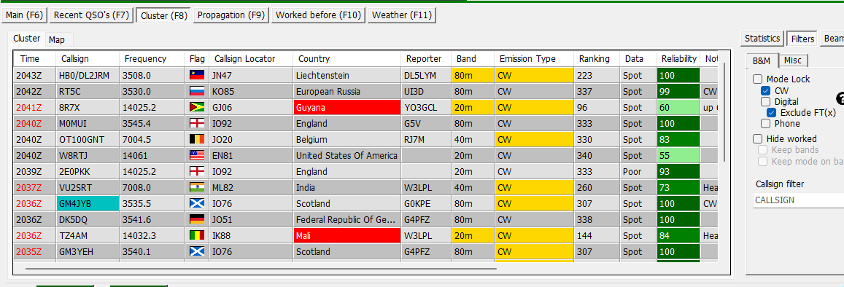
Task: Click reporter YO3GCL cell
Action: coord(426,108)
